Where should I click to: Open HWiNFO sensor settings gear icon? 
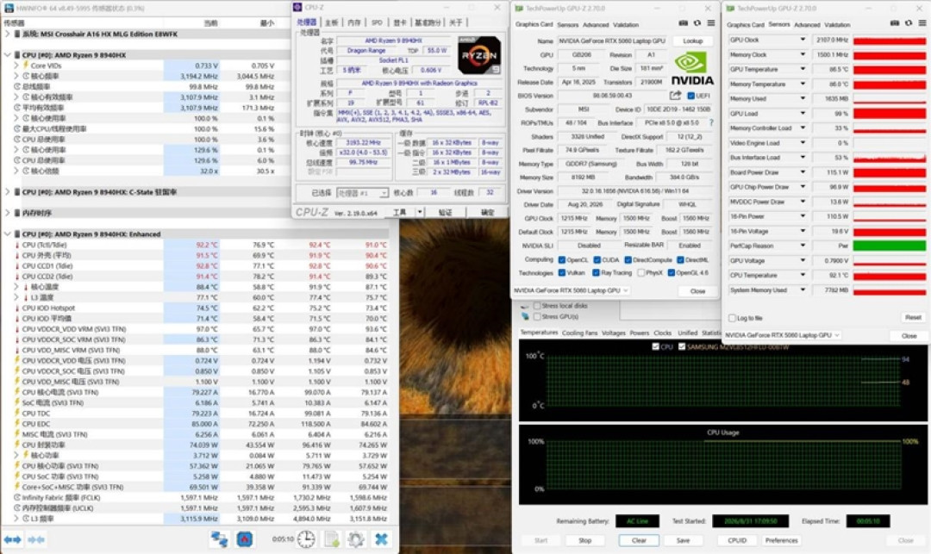(356, 539)
